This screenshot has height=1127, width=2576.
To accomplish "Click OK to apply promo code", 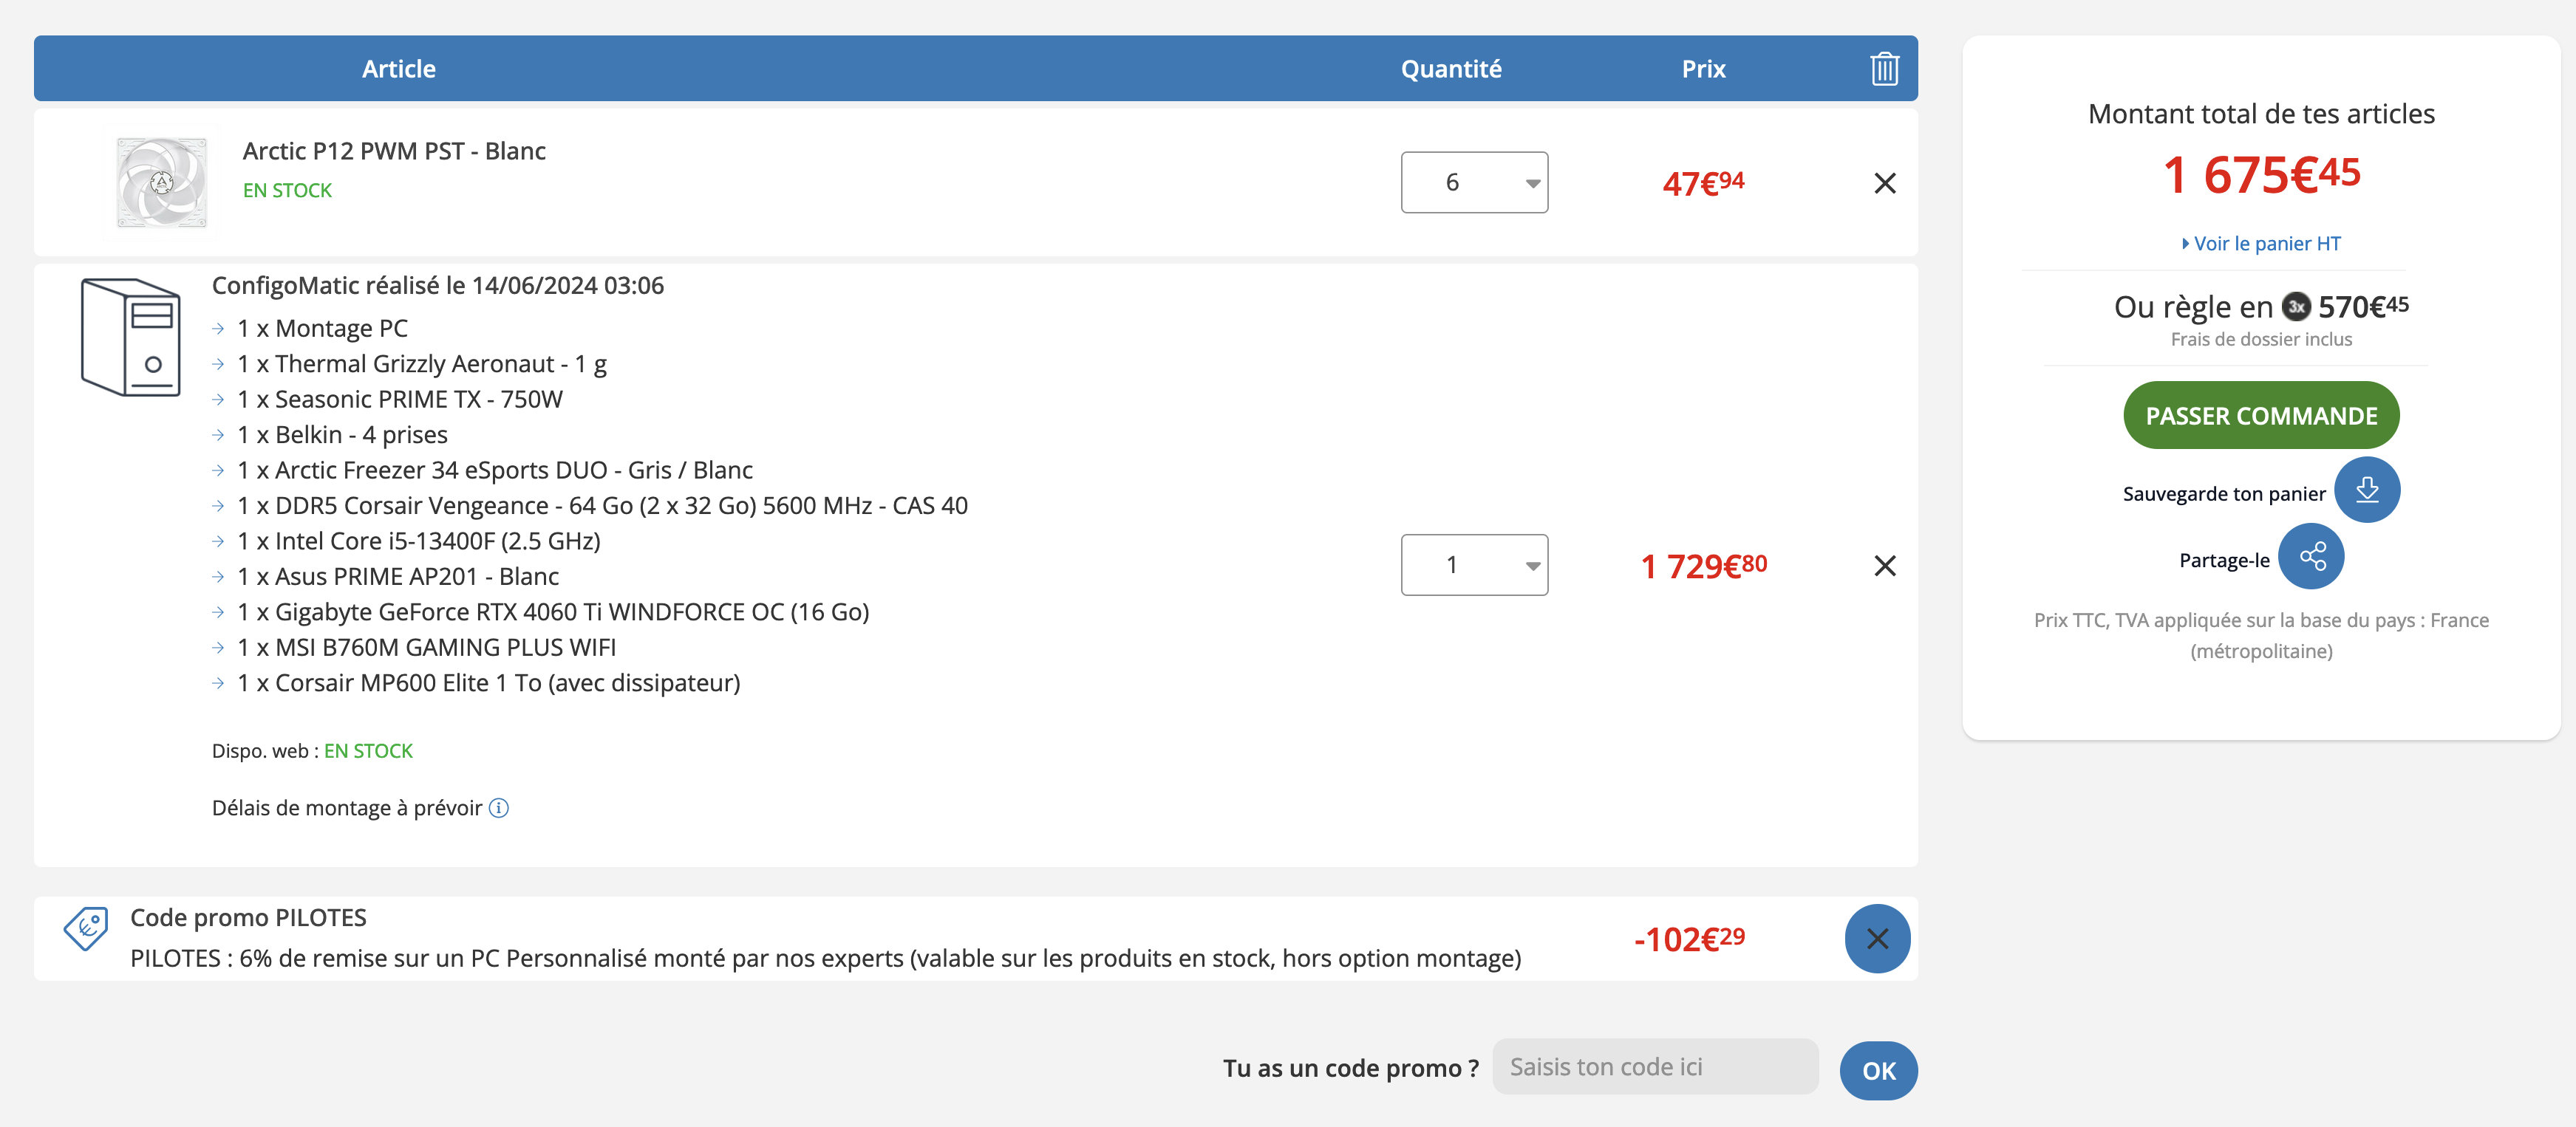I will coord(1878,1071).
